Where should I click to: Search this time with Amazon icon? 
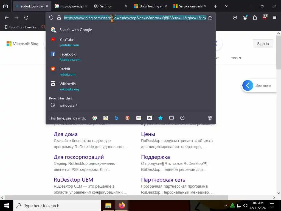point(106,118)
